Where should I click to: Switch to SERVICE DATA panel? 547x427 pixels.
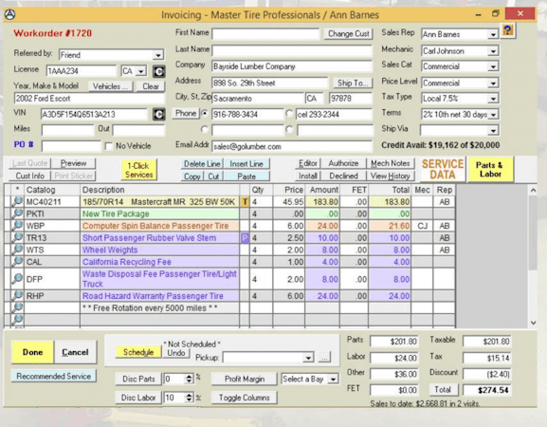pyautogui.click(x=443, y=169)
